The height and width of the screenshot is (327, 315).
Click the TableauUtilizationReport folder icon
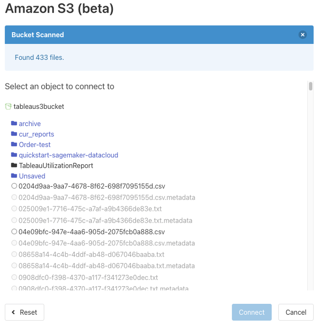(x=14, y=166)
